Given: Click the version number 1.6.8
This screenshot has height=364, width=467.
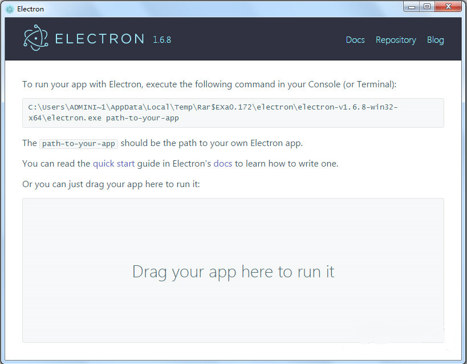Looking at the screenshot, I should click(x=162, y=39).
